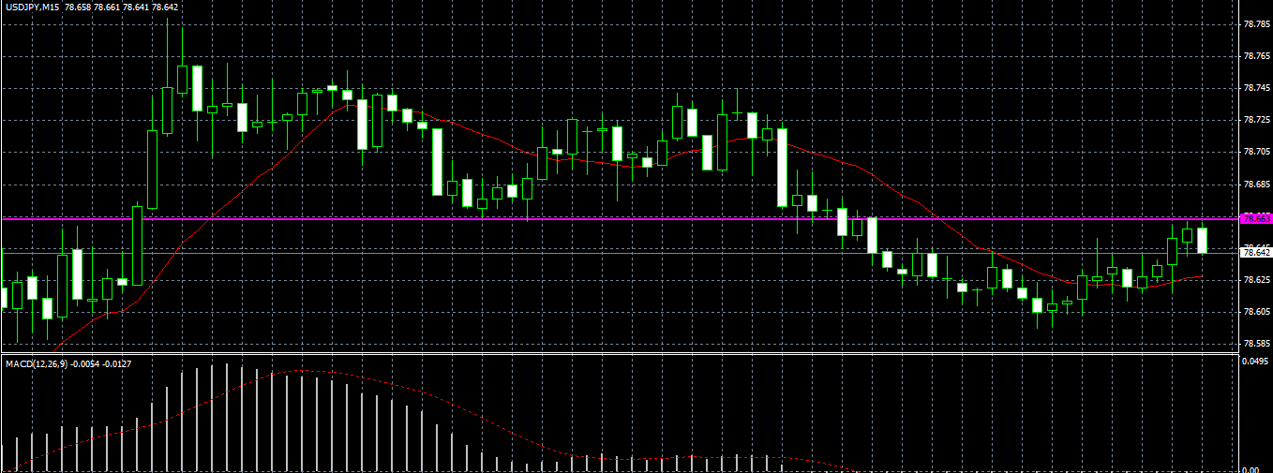Click the divider between chart and MACD window
Image resolution: width=1273 pixels, height=473 pixels.
click(x=619, y=354)
